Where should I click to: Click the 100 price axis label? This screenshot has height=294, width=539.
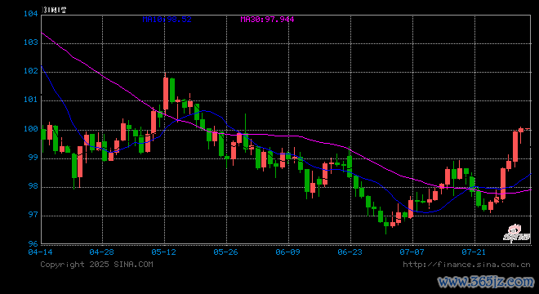point(30,129)
